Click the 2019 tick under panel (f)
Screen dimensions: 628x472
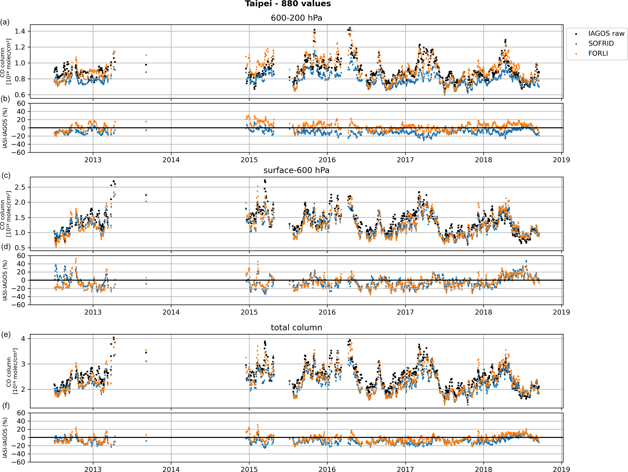click(561, 469)
